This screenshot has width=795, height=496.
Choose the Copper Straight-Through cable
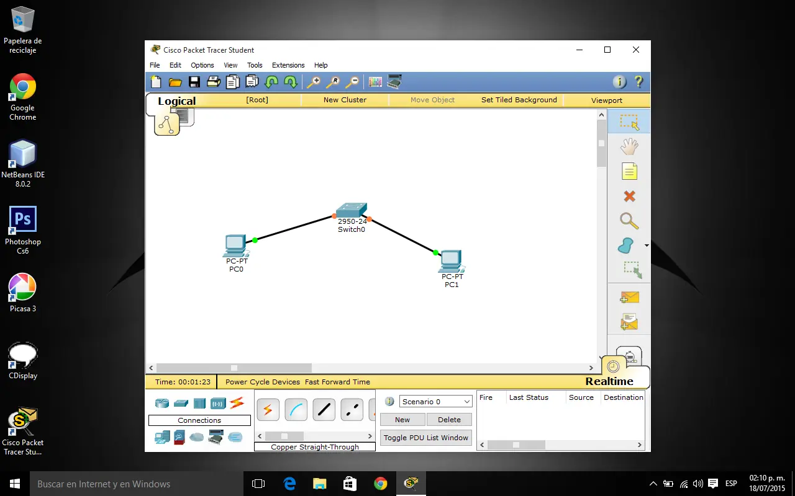tap(324, 410)
